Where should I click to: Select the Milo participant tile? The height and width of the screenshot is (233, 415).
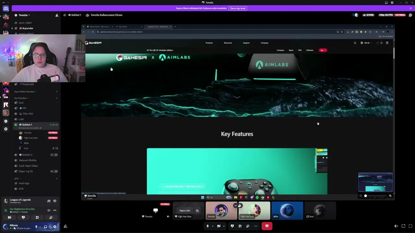point(287,211)
